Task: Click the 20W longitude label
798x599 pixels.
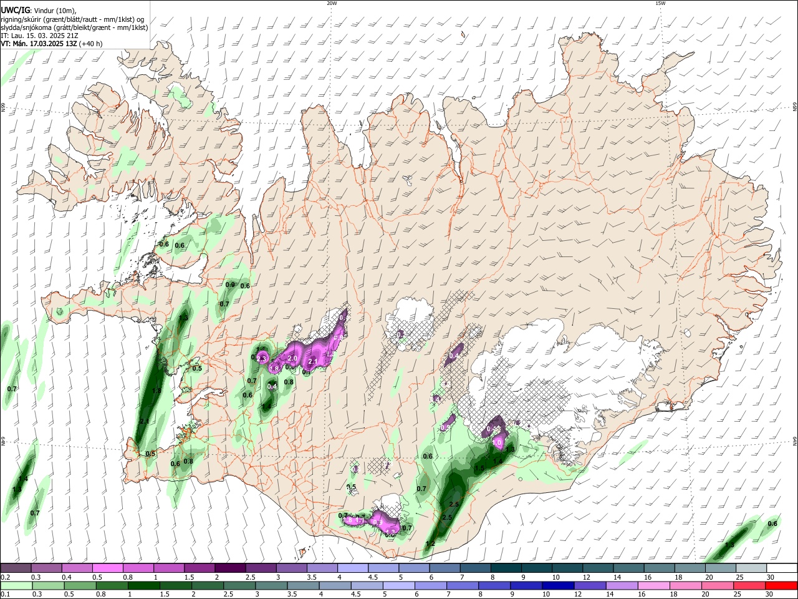Action: [x=332, y=3]
